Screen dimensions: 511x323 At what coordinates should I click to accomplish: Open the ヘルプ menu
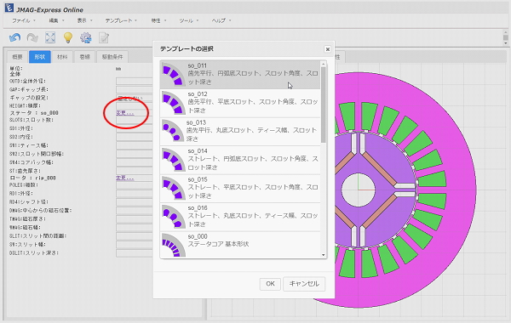tap(221, 20)
